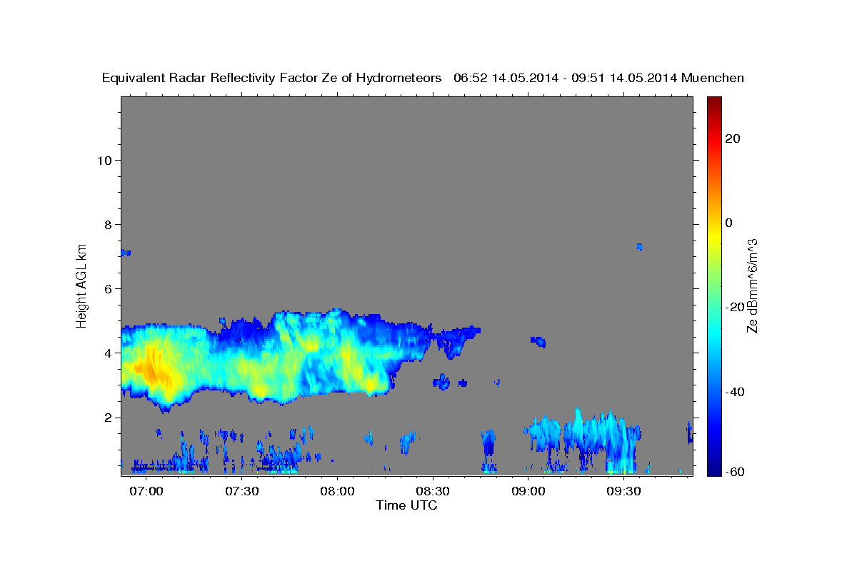Click the 08:30 time tick label

coord(432,492)
